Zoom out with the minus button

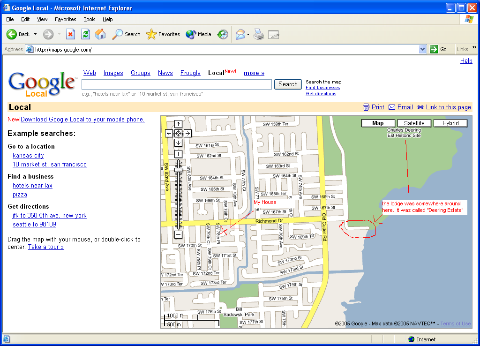[178, 234]
